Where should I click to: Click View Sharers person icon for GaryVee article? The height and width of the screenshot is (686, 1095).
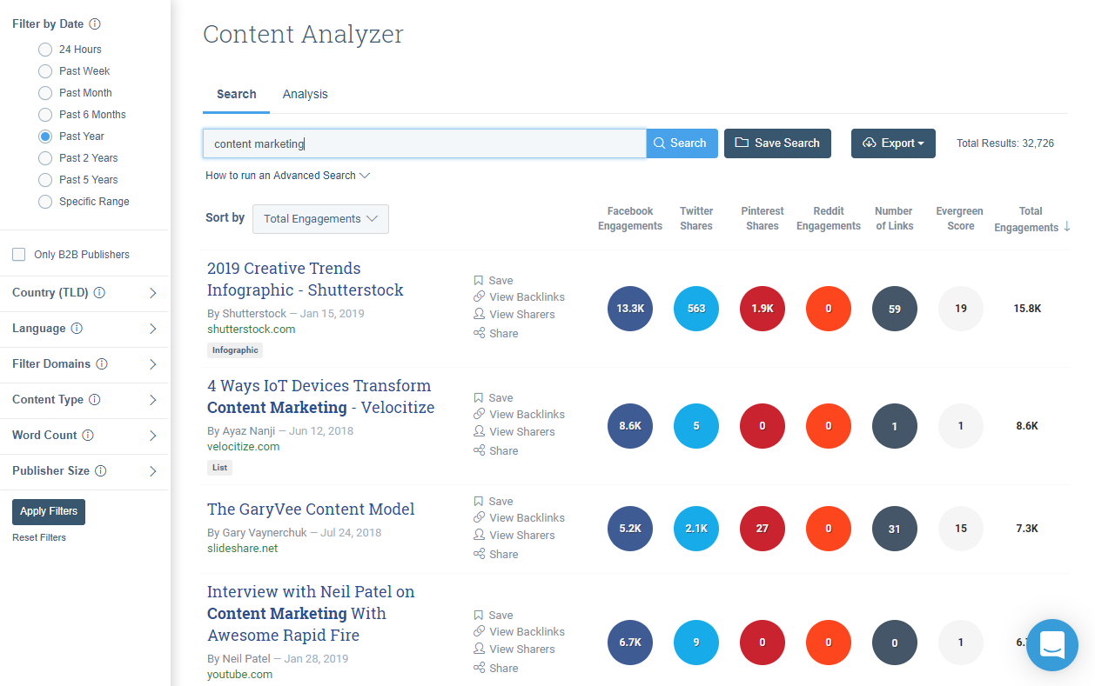point(479,536)
